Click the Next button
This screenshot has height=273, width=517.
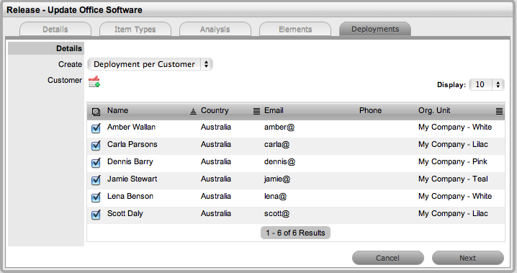(468, 258)
